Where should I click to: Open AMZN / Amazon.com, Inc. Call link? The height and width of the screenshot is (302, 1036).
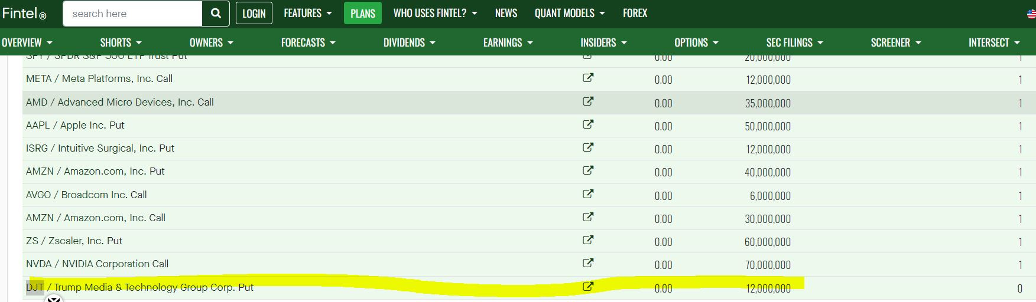[96, 218]
